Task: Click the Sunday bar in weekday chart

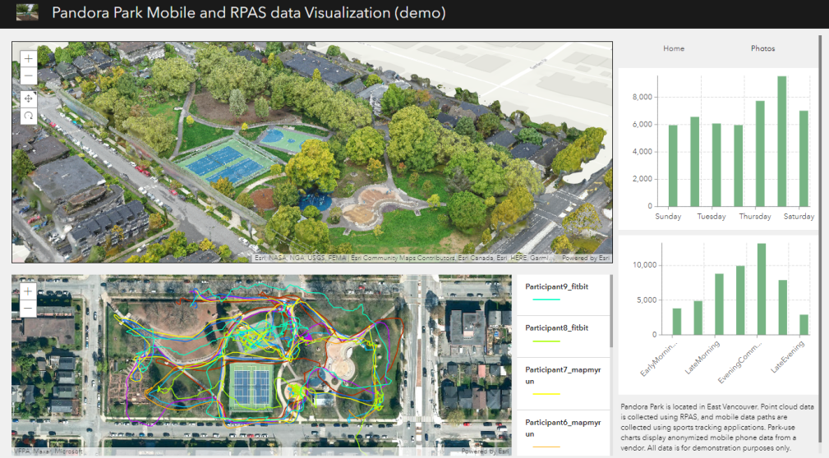Action: 673,165
